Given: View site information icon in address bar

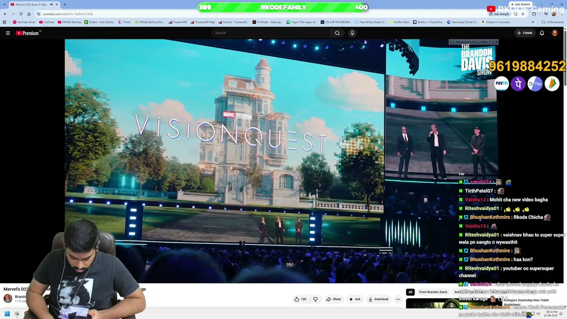Looking at the screenshot, I should tap(39, 14).
